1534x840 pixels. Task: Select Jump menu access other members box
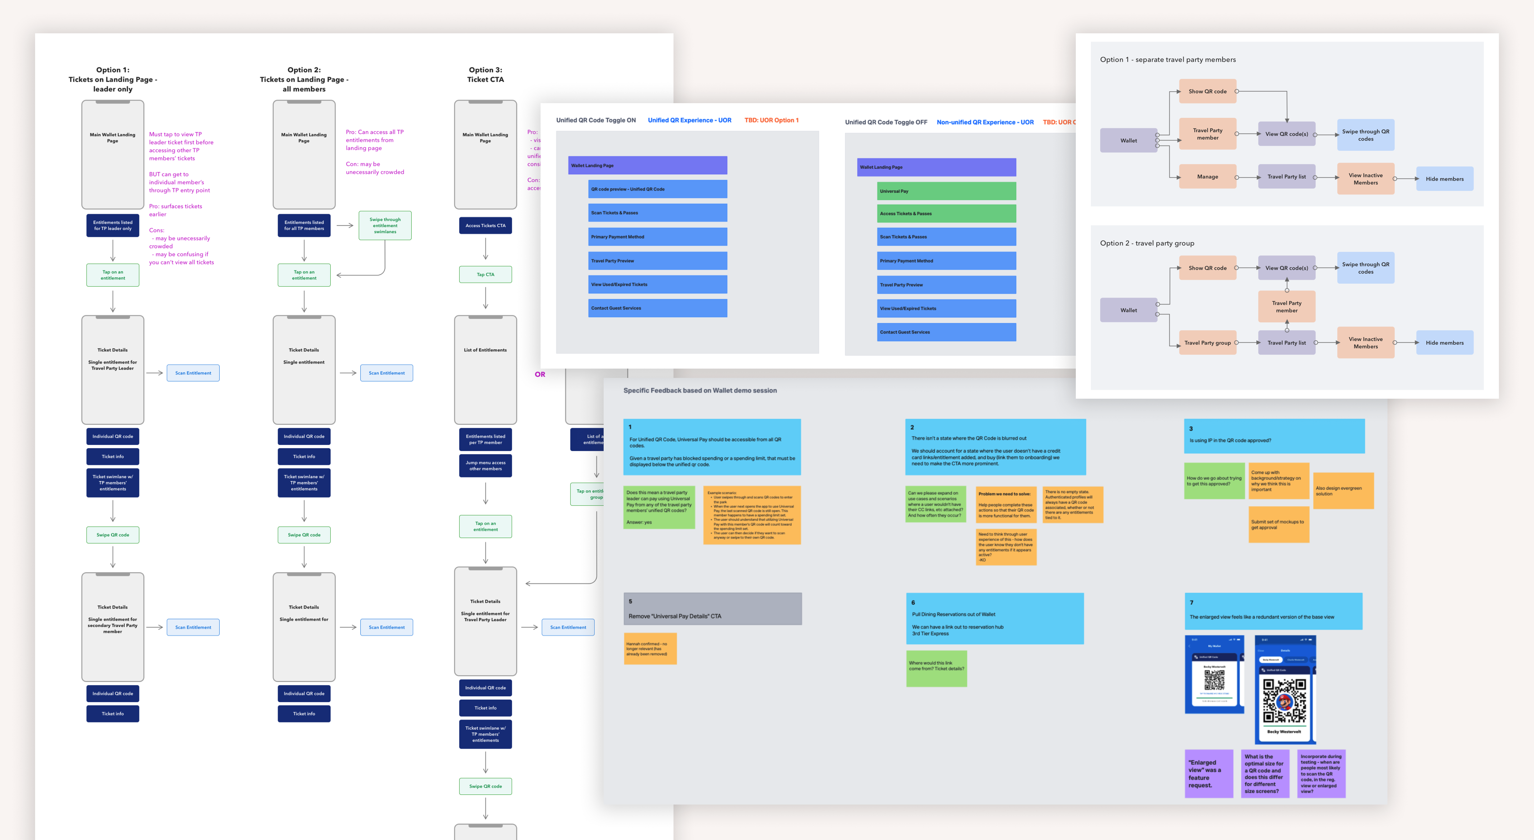tap(485, 466)
